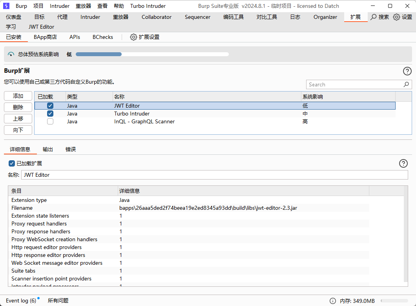416x306 pixels.
Task: Open the JWT Editor suite tab
Action: point(41,27)
